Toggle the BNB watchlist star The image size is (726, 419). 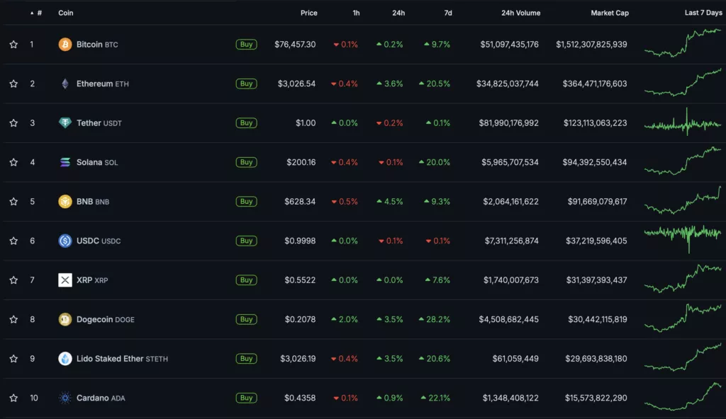(13, 202)
